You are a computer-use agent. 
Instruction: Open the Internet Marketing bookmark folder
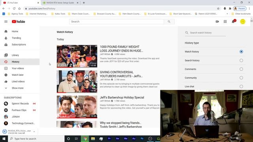point(37,14)
